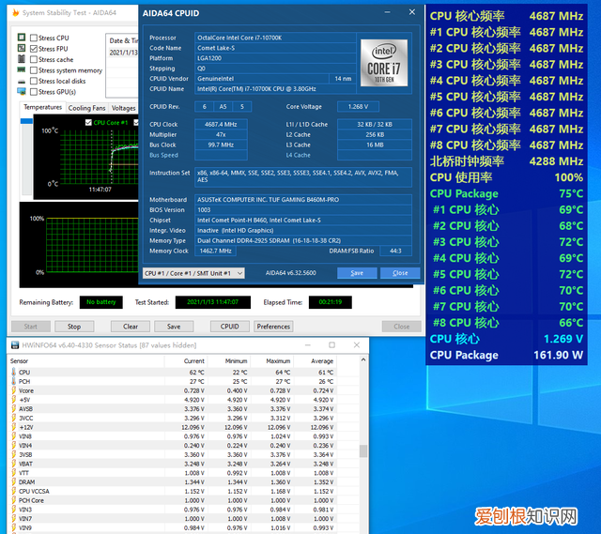Click the voltage icon on the +5V row
The image size is (601, 534).
pos(14,400)
